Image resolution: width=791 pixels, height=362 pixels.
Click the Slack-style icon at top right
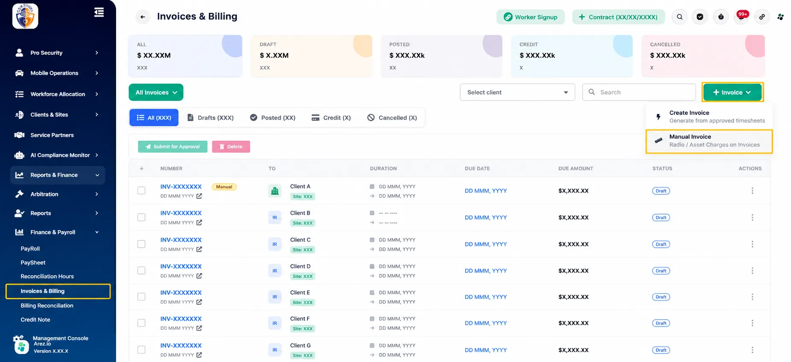point(780,17)
